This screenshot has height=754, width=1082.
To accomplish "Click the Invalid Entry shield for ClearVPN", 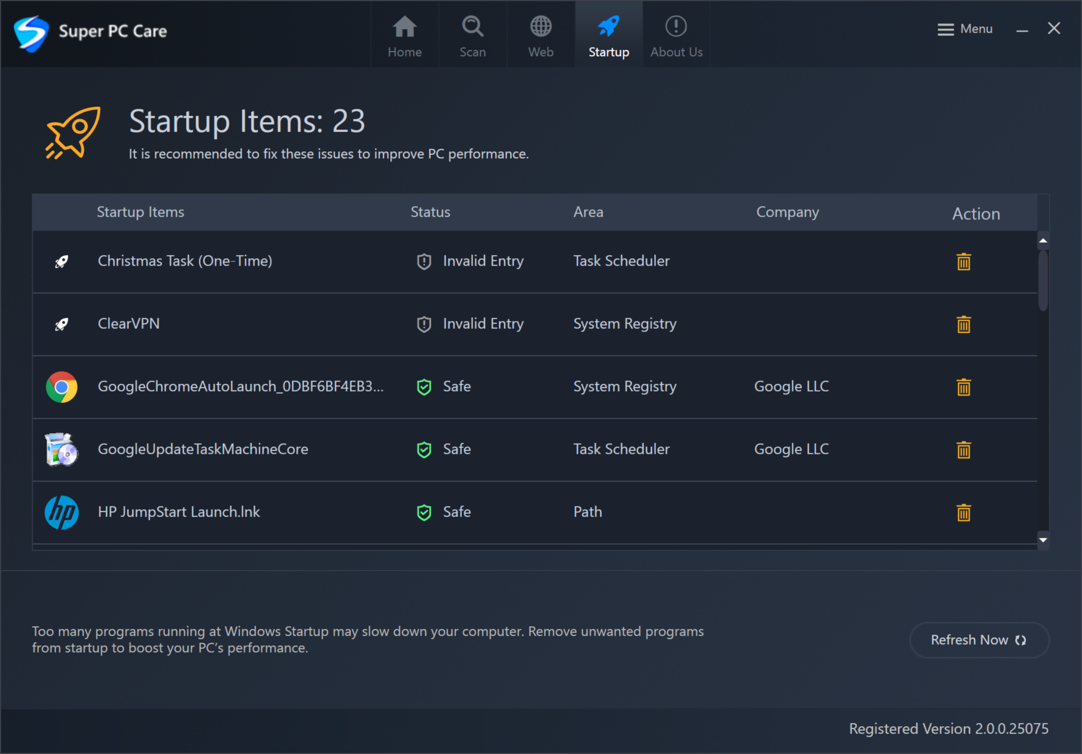I will coord(424,324).
